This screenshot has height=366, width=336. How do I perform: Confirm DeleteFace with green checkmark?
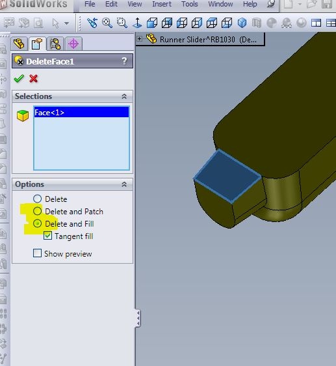pyautogui.click(x=19, y=79)
